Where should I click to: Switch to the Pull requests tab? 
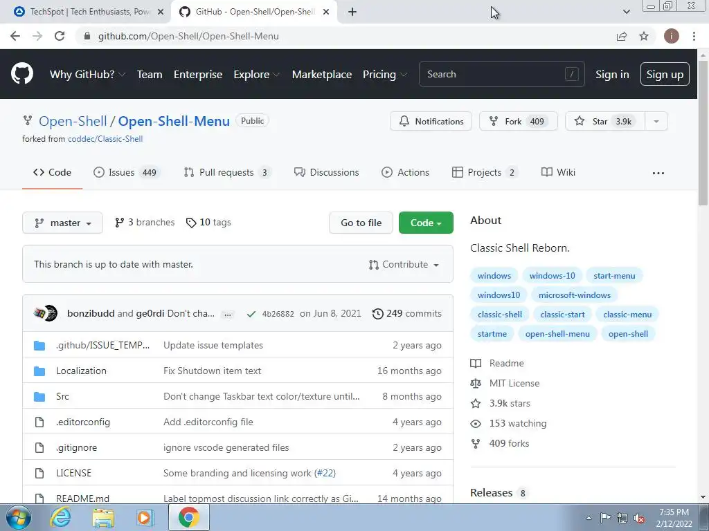[227, 172]
